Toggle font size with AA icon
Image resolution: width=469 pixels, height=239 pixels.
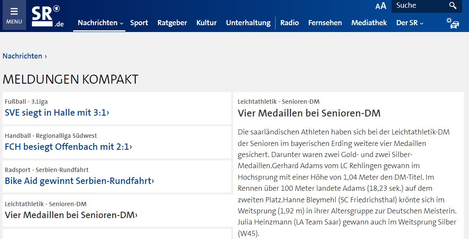(x=380, y=6)
